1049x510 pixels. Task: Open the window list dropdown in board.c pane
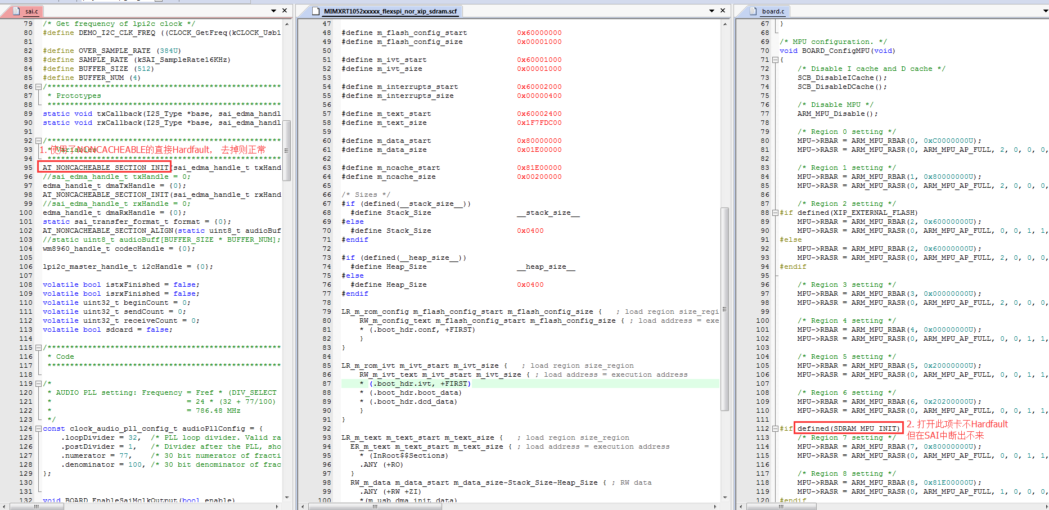click(1046, 11)
